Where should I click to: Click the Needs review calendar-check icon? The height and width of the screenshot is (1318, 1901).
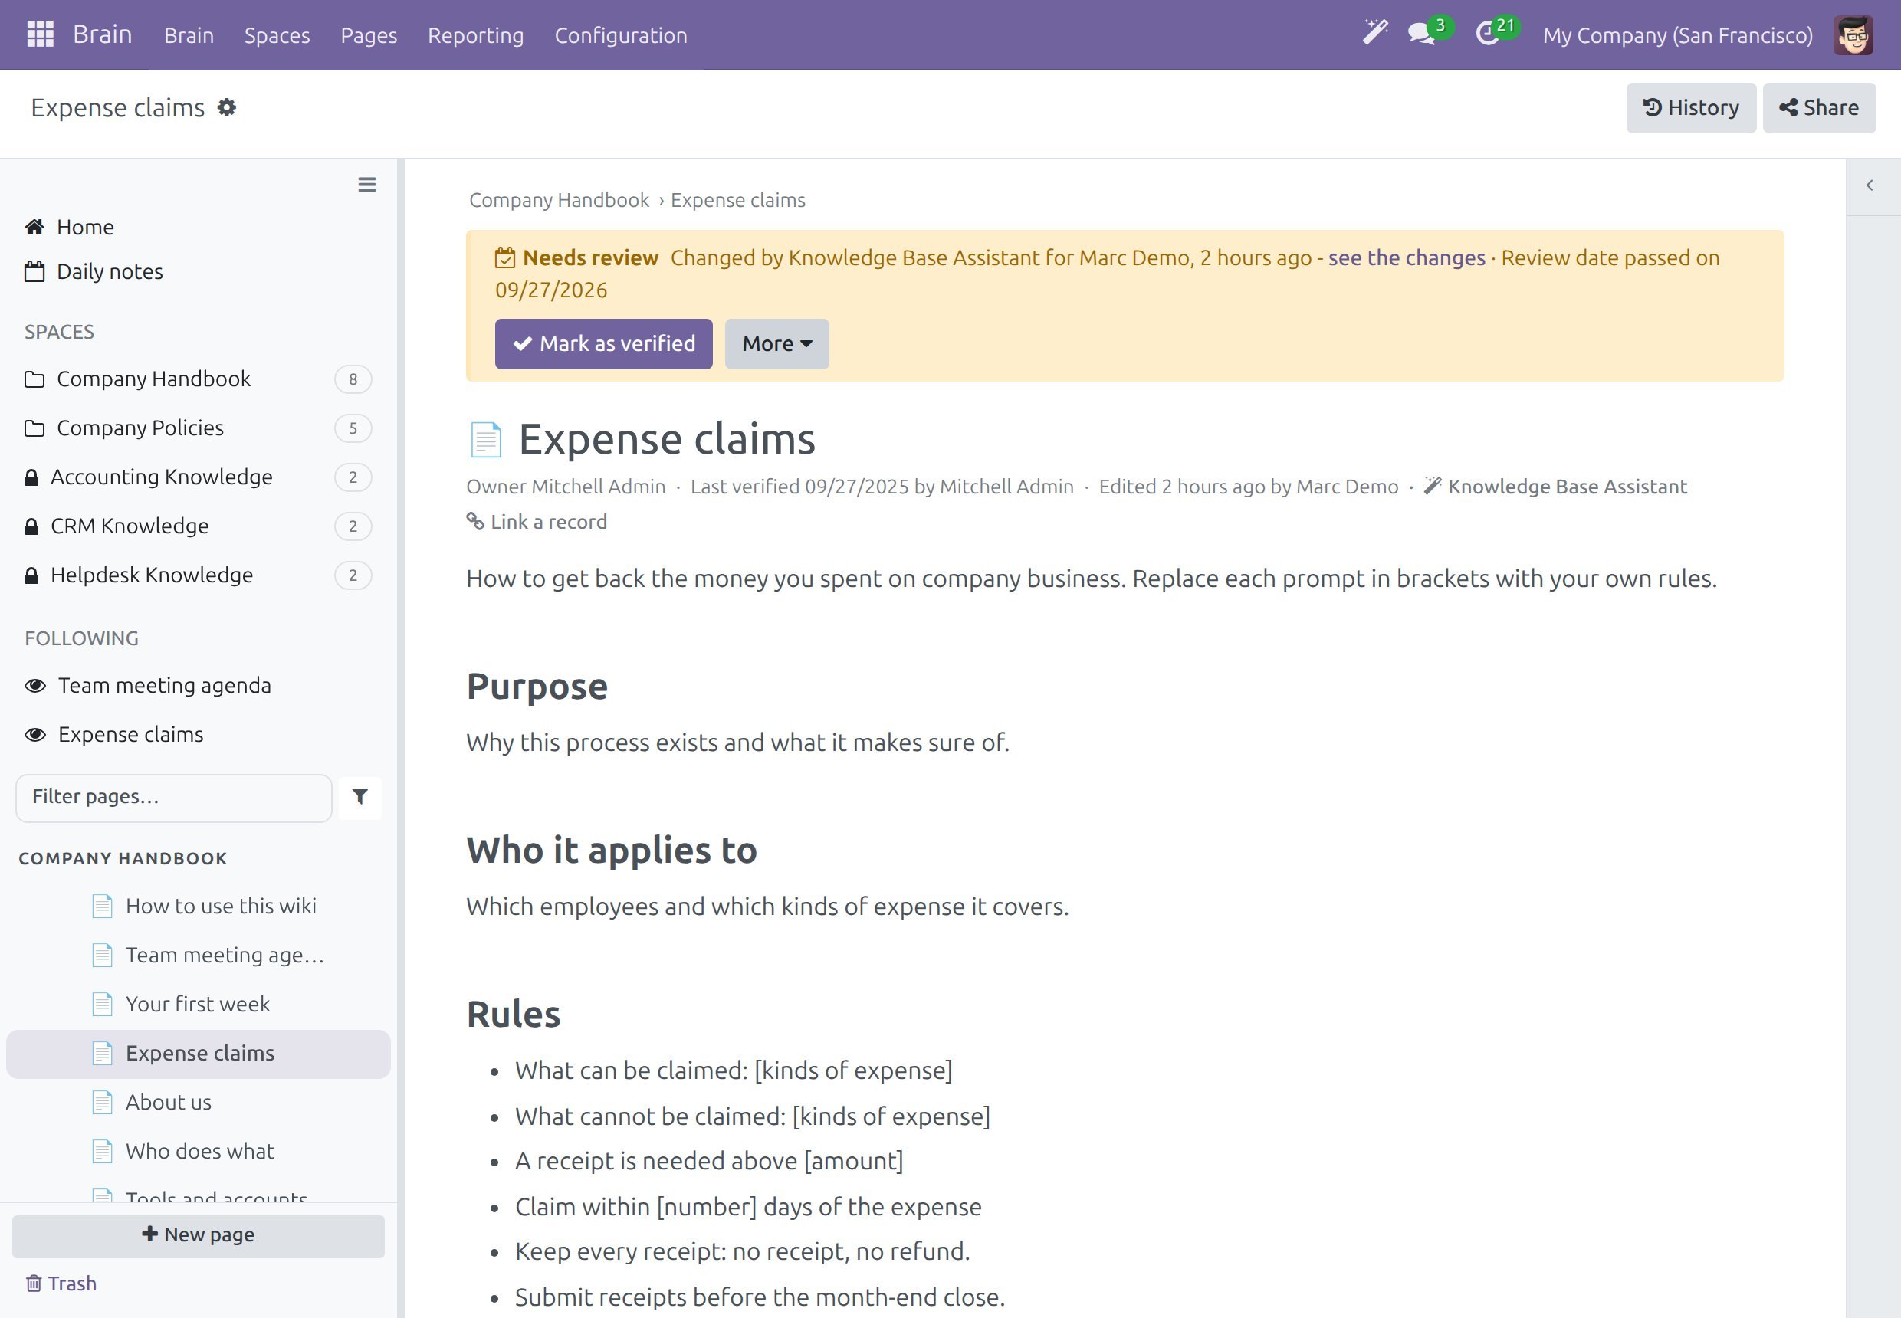coord(505,257)
